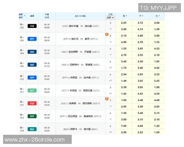Select lose odds 2.68 for match 002
Screen dimensions: 184x147
click(157, 23)
